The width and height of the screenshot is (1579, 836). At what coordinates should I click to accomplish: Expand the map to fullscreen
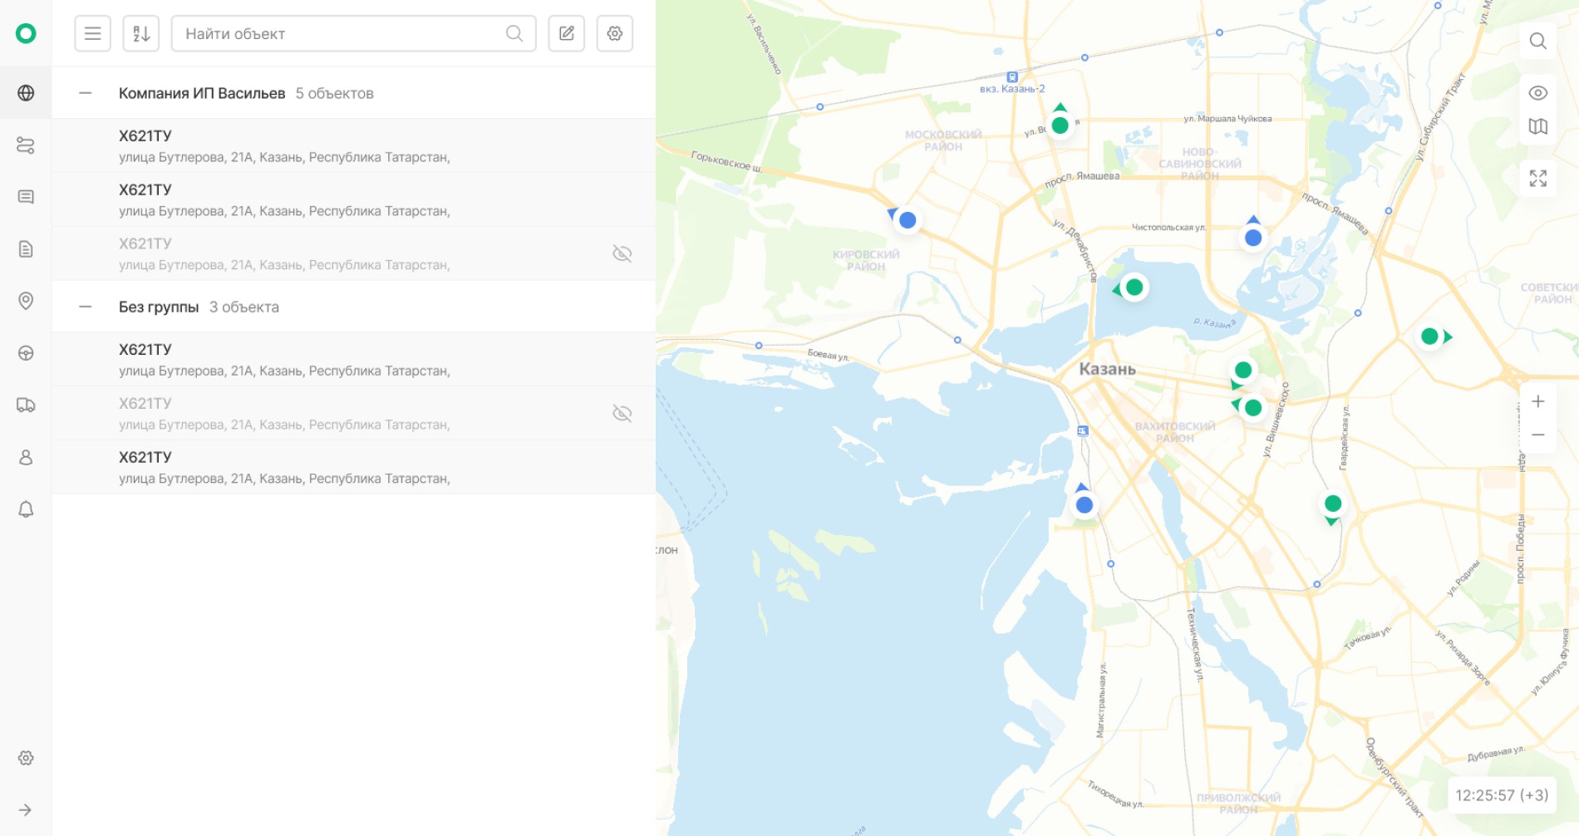[1538, 178]
